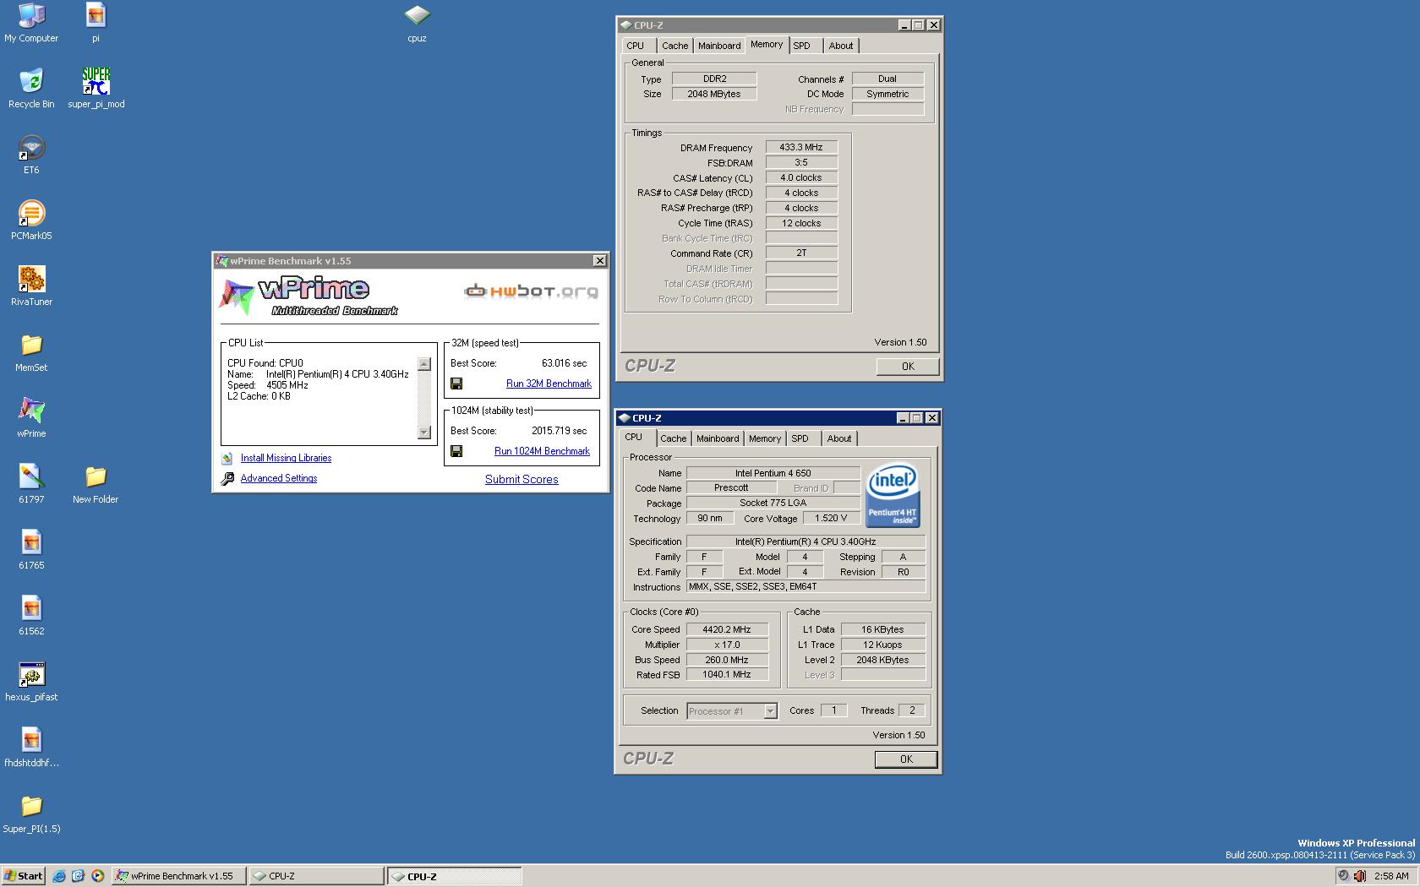Click Internet Explorer quick launch icon
1420x887 pixels.
pyautogui.click(x=59, y=876)
